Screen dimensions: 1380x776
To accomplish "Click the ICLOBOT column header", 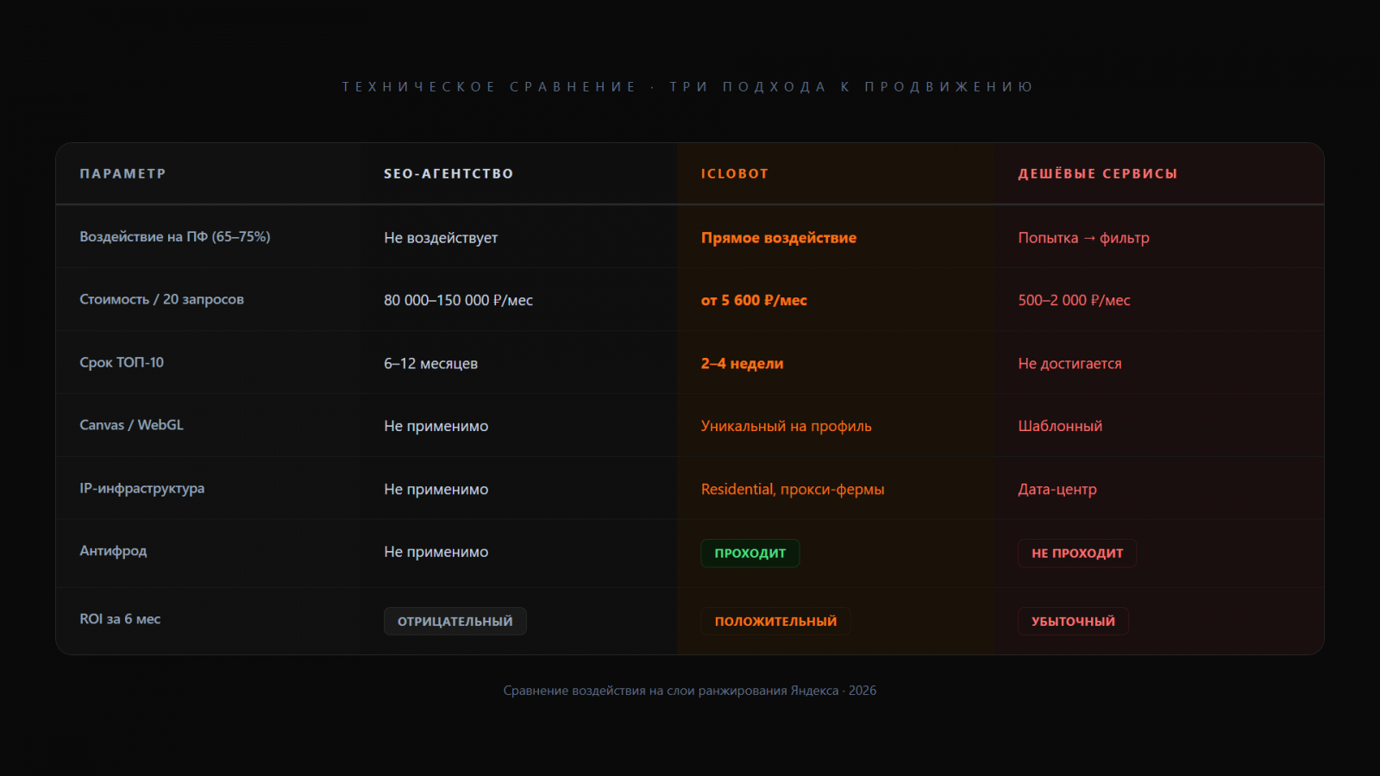I will [734, 173].
